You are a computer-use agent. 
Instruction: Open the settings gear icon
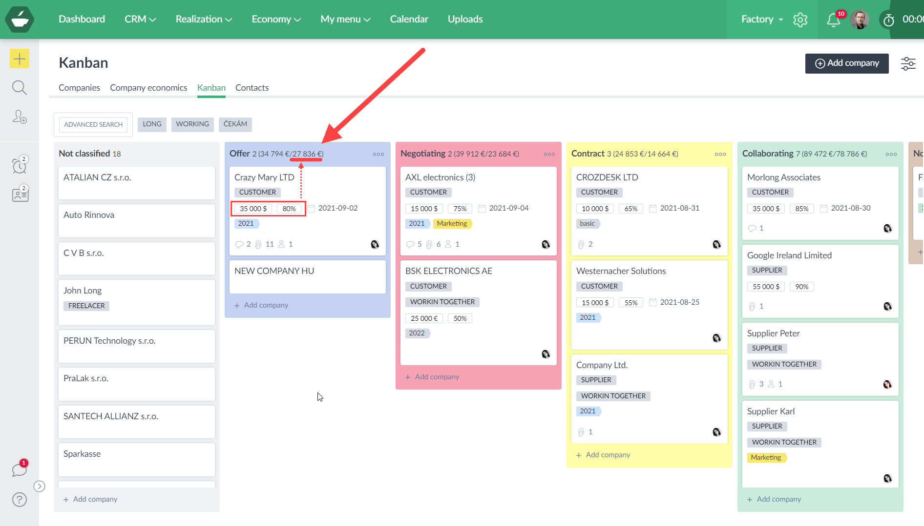(x=800, y=19)
